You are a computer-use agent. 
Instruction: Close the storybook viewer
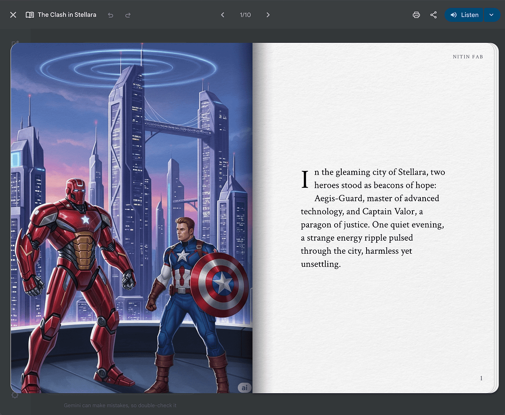point(13,15)
